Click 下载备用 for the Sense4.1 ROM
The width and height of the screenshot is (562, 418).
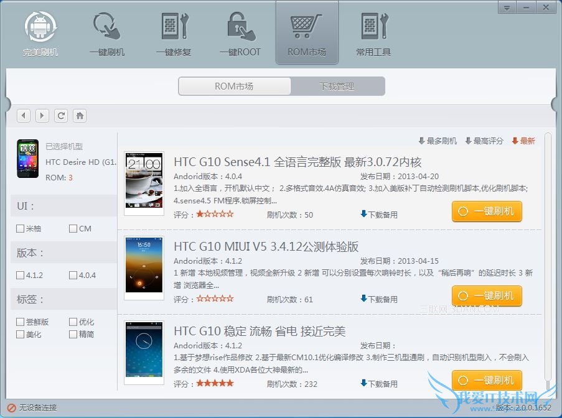379,215
